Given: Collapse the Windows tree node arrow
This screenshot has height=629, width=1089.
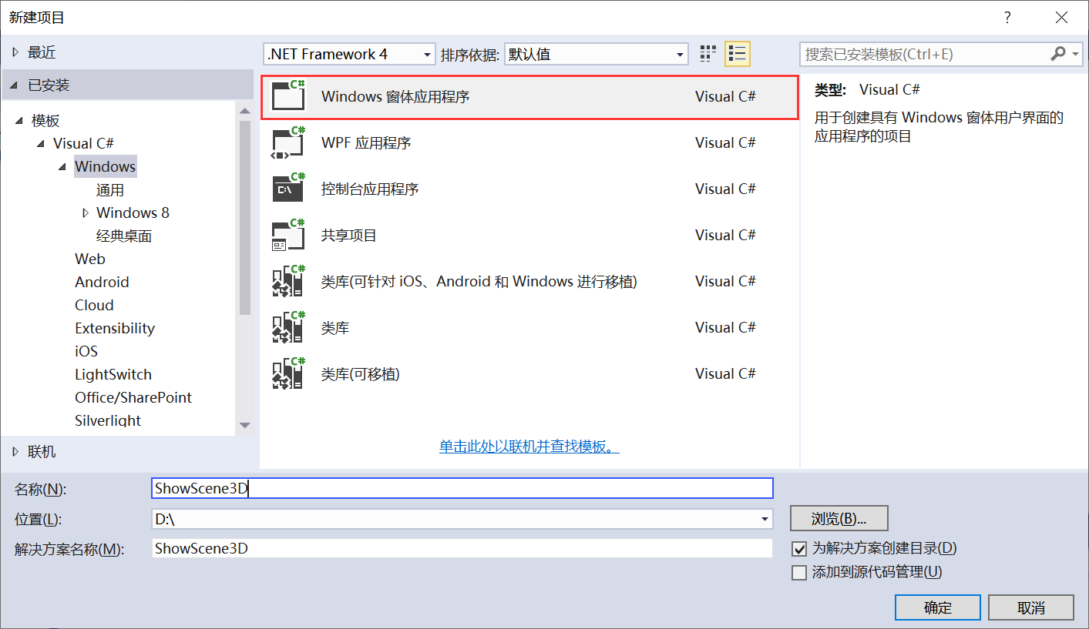Looking at the screenshot, I should (x=62, y=167).
